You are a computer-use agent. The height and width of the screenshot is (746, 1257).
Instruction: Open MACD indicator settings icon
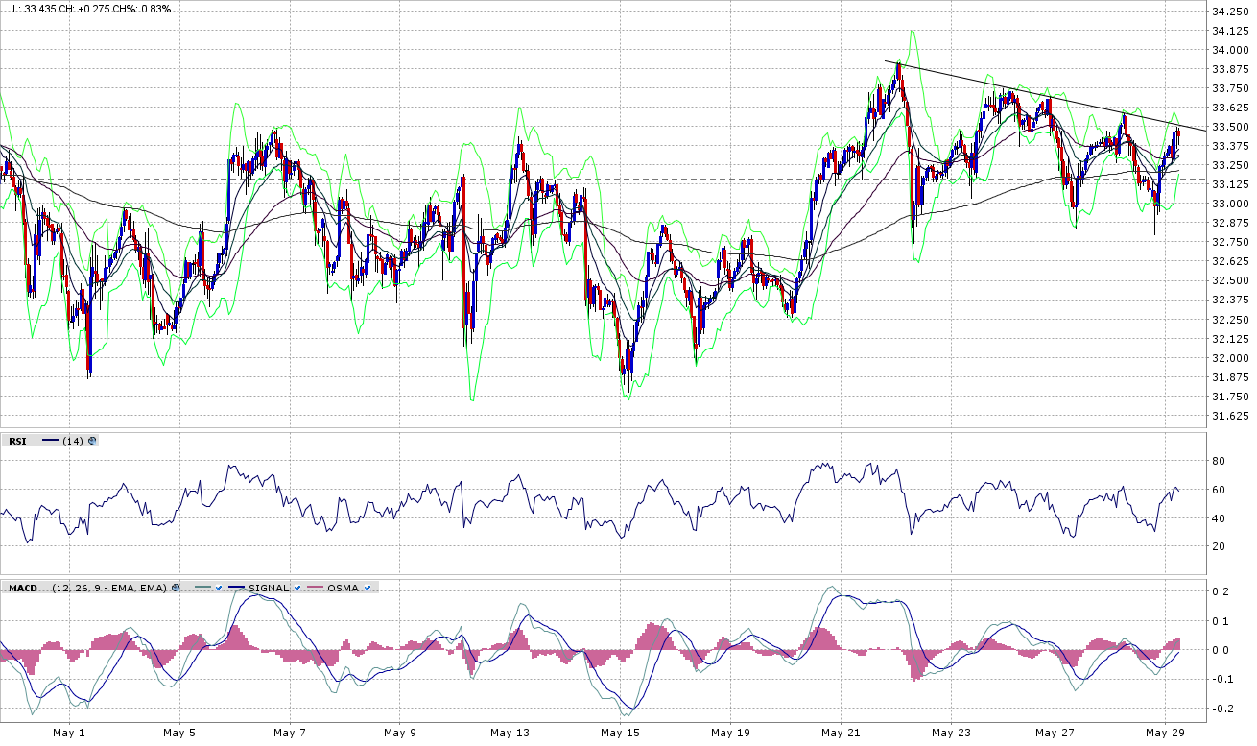pyautogui.click(x=176, y=588)
